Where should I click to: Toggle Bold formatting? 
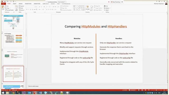[27, 9]
